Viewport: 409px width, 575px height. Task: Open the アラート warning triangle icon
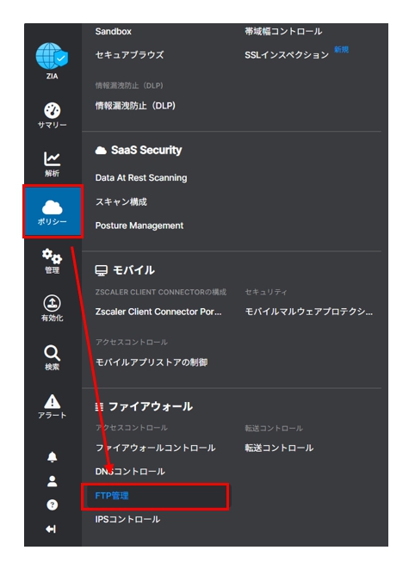coord(52,401)
